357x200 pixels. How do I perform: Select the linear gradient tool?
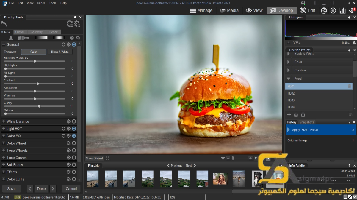pos(41,38)
